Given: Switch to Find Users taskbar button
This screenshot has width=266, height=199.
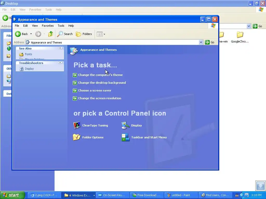Looking at the screenshot, I should pyautogui.click(x=215, y=195).
